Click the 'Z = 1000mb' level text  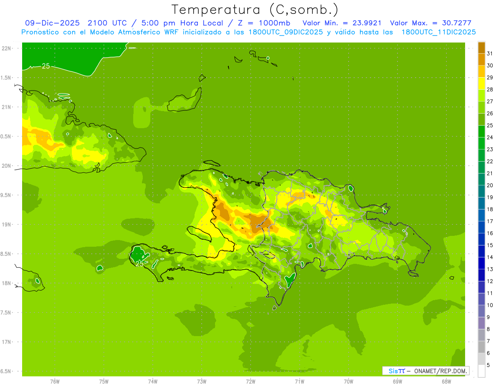pos(262,23)
